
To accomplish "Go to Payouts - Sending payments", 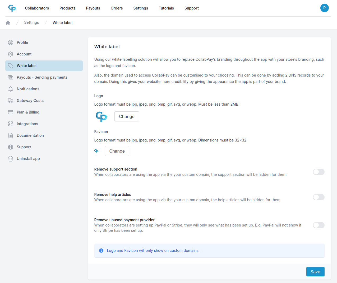I will tap(44, 77).
